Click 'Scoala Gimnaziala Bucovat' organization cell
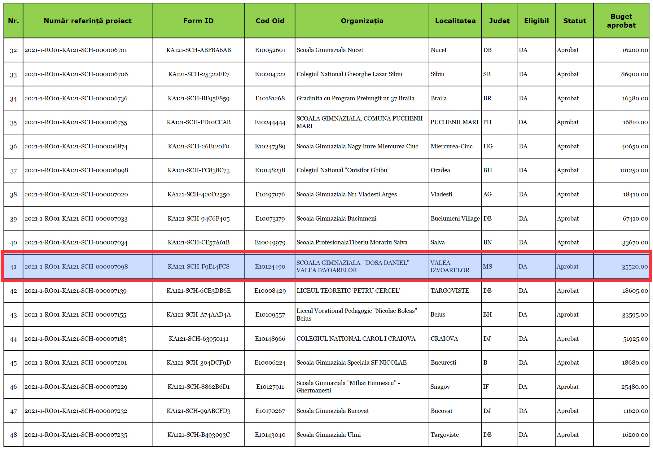 point(333,411)
